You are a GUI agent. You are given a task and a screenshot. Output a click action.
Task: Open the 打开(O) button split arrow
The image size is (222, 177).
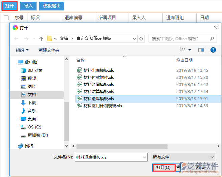[178, 168]
